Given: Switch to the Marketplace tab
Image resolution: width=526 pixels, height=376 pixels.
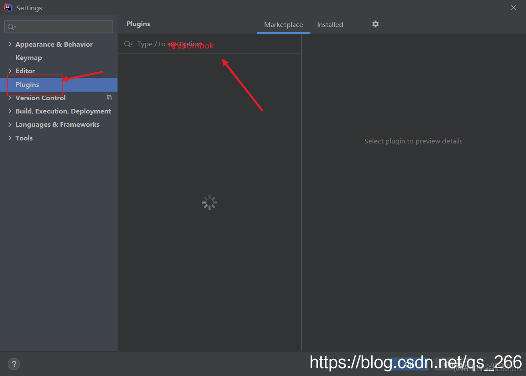Looking at the screenshot, I should (283, 25).
